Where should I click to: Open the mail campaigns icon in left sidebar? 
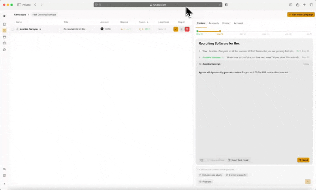pos(4,30)
